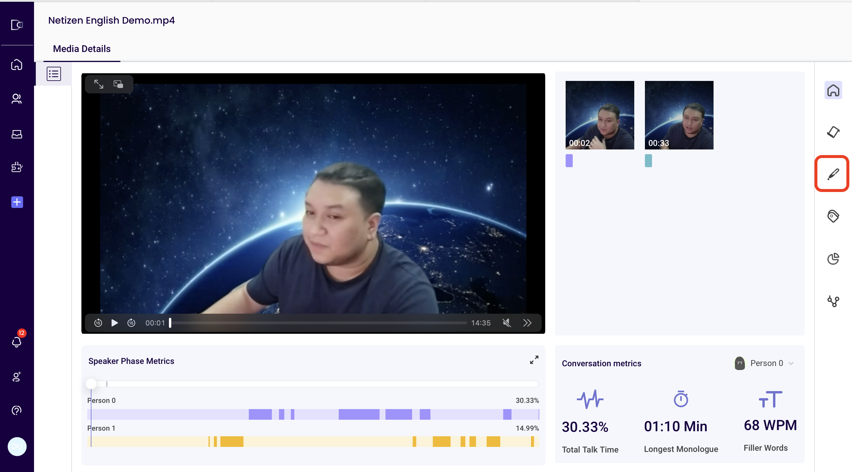Open the pie chart analytics view
The width and height of the screenshot is (852, 472).
[x=833, y=259]
